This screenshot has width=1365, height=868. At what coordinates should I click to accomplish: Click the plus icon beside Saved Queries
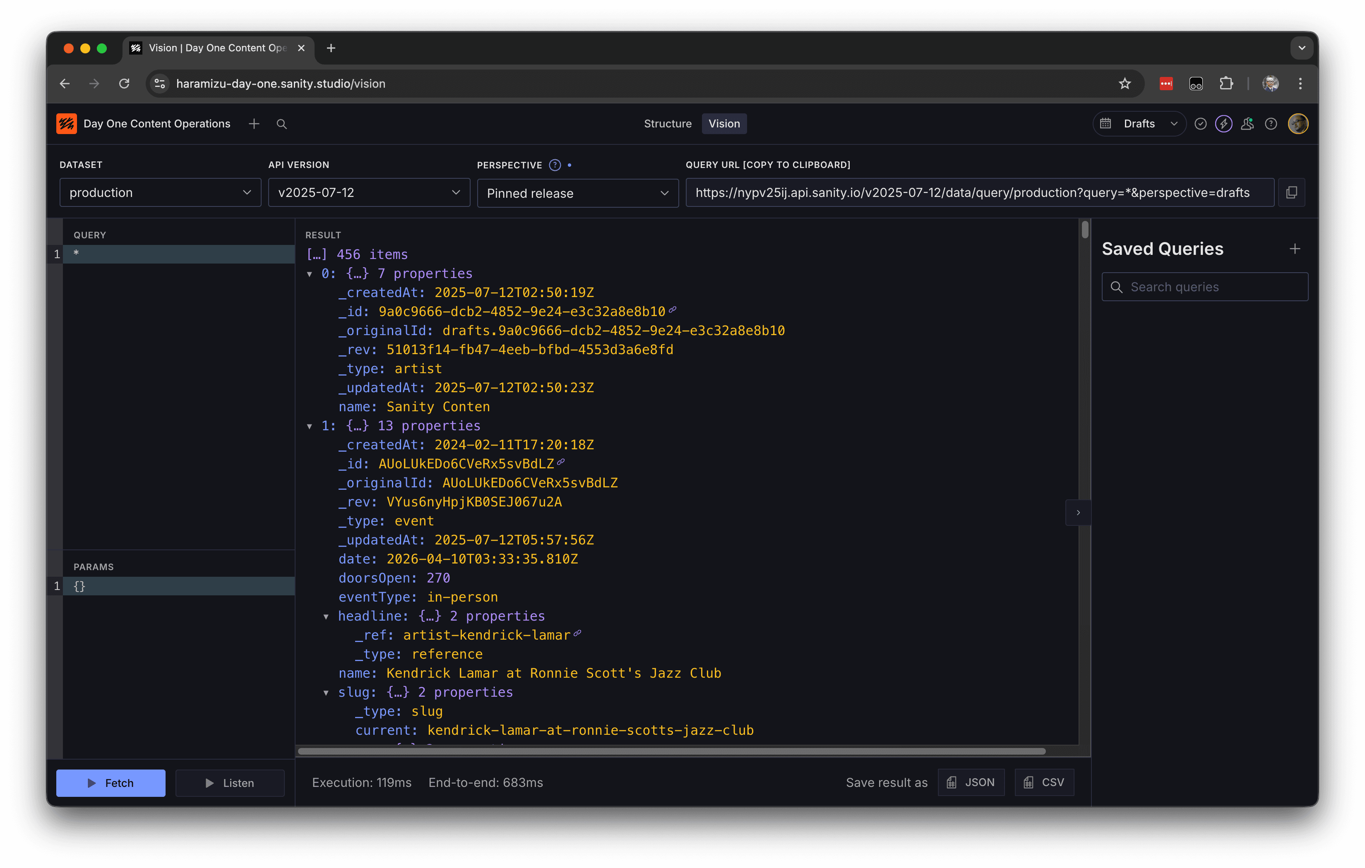[x=1295, y=249]
